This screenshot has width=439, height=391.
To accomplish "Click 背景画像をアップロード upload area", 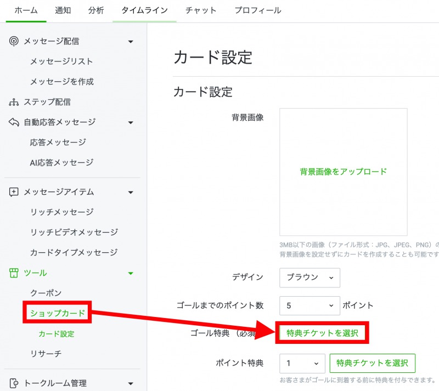I will click(x=343, y=172).
